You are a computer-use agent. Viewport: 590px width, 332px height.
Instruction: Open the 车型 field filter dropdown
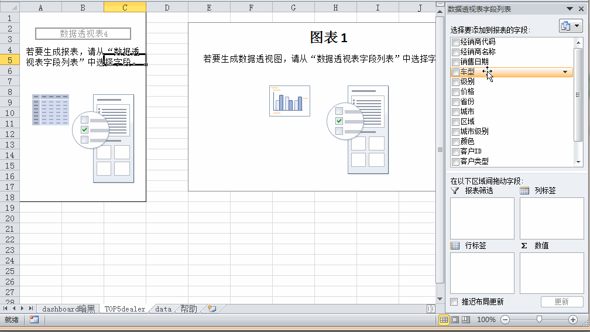click(565, 72)
